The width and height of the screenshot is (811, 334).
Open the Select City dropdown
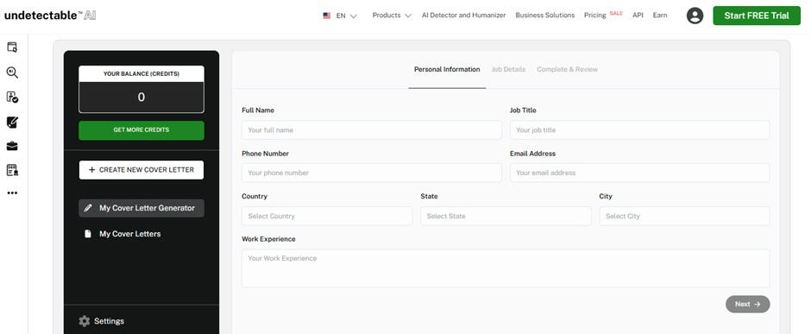click(x=684, y=216)
